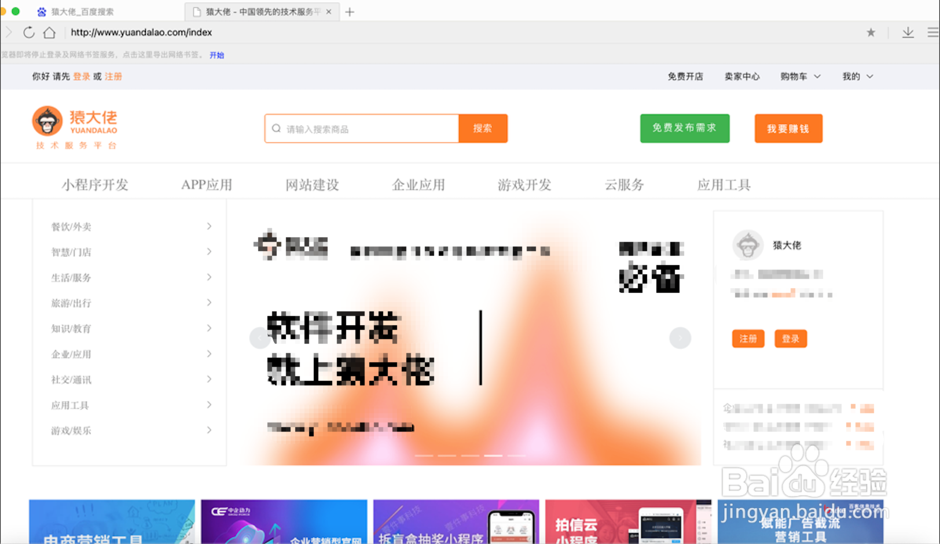Click the carousel's right arrow

pyautogui.click(x=680, y=337)
